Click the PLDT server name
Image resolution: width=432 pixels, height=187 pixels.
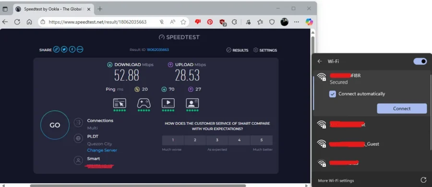pyautogui.click(x=93, y=136)
